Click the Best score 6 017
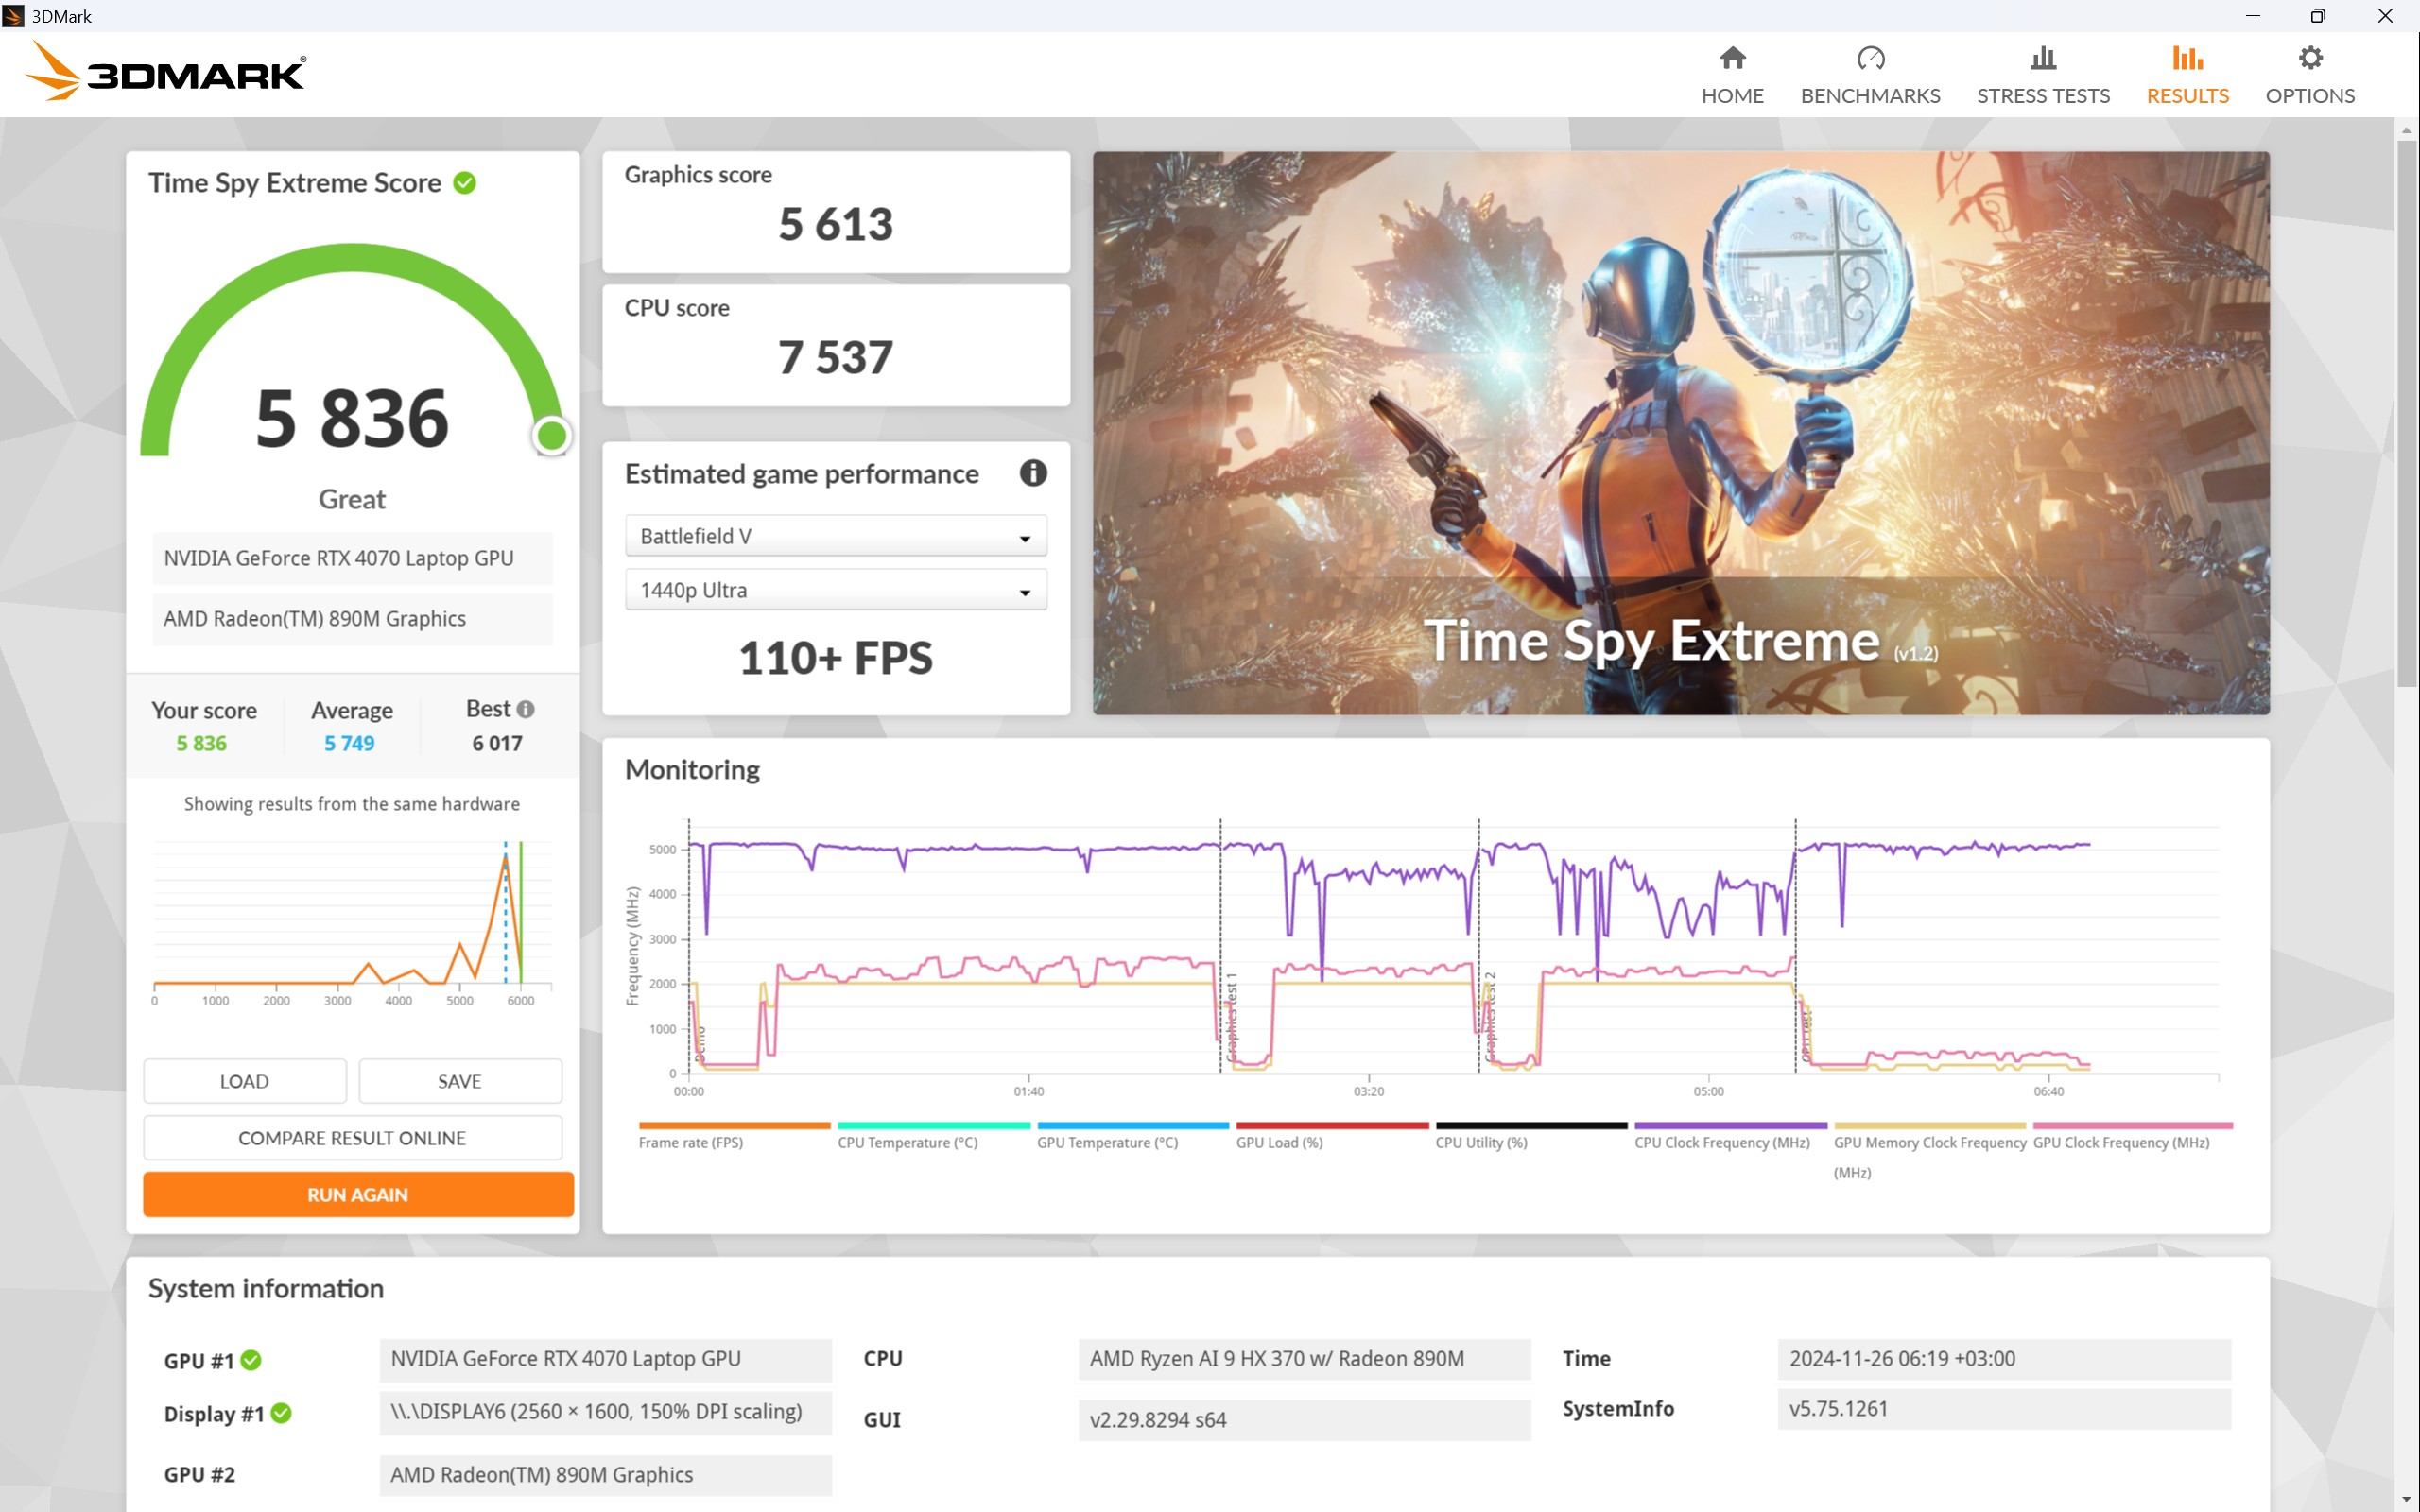The width and height of the screenshot is (2420, 1512). [497, 743]
